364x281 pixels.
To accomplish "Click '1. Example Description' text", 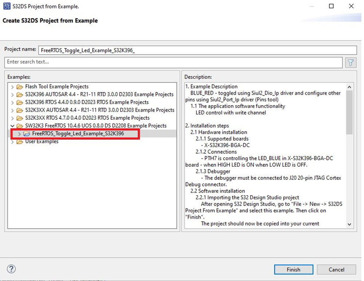I will coord(211,87).
